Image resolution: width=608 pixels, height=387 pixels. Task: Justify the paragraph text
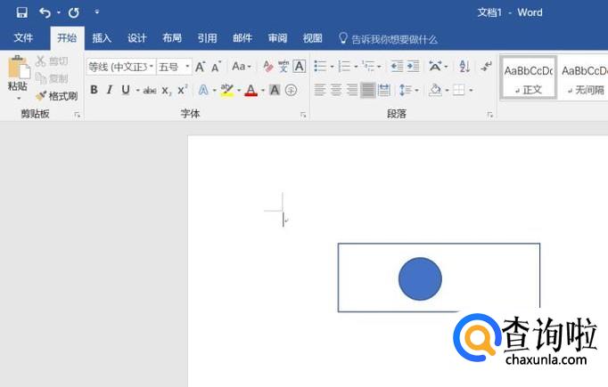tap(368, 90)
